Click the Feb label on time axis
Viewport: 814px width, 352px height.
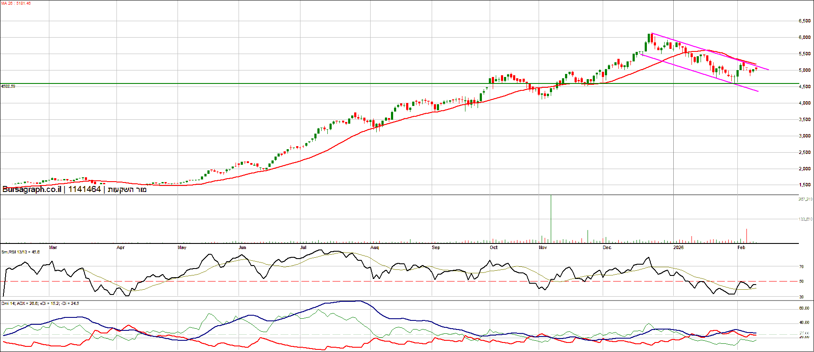pyautogui.click(x=741, y=247)
